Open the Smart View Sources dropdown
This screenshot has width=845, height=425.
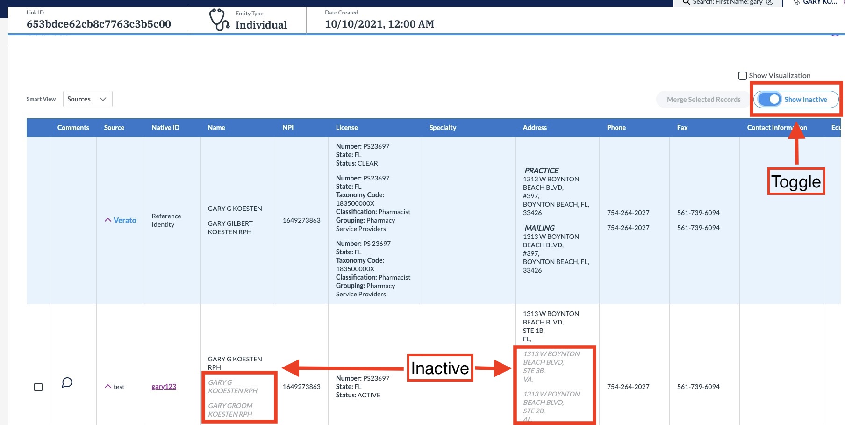pos(87,99)
